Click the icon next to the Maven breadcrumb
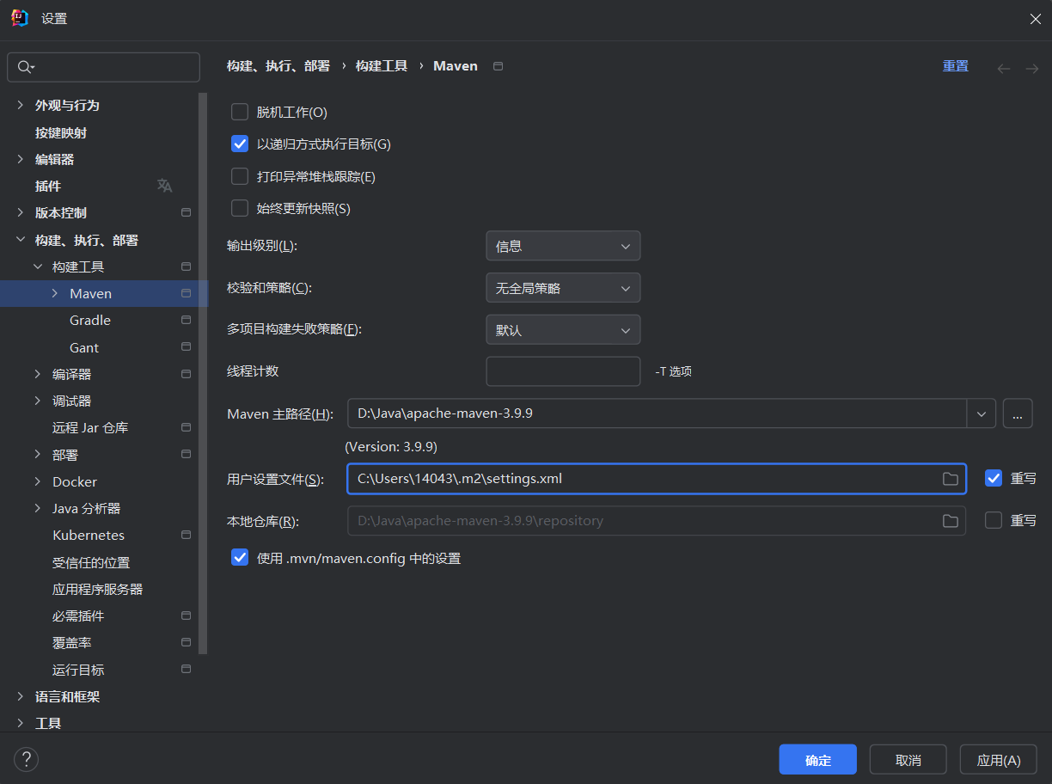The height and width of the screenshot is (784, 1052). click(498, 66)
